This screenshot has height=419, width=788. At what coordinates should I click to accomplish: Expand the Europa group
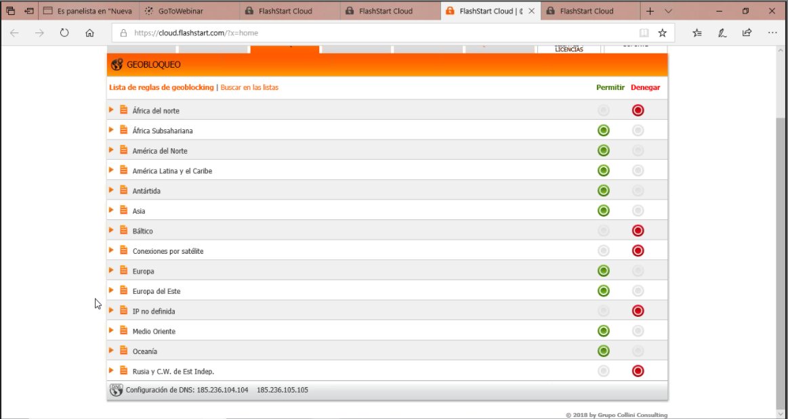coord(112,270)
